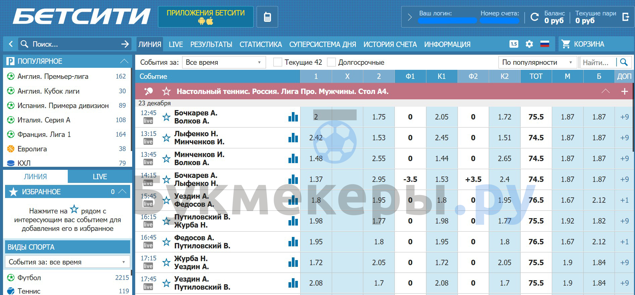Open statistics chart for Бочкарев А. – Волков А.
The height and width of the screenshot is (295, 635).
coord(293,117)
